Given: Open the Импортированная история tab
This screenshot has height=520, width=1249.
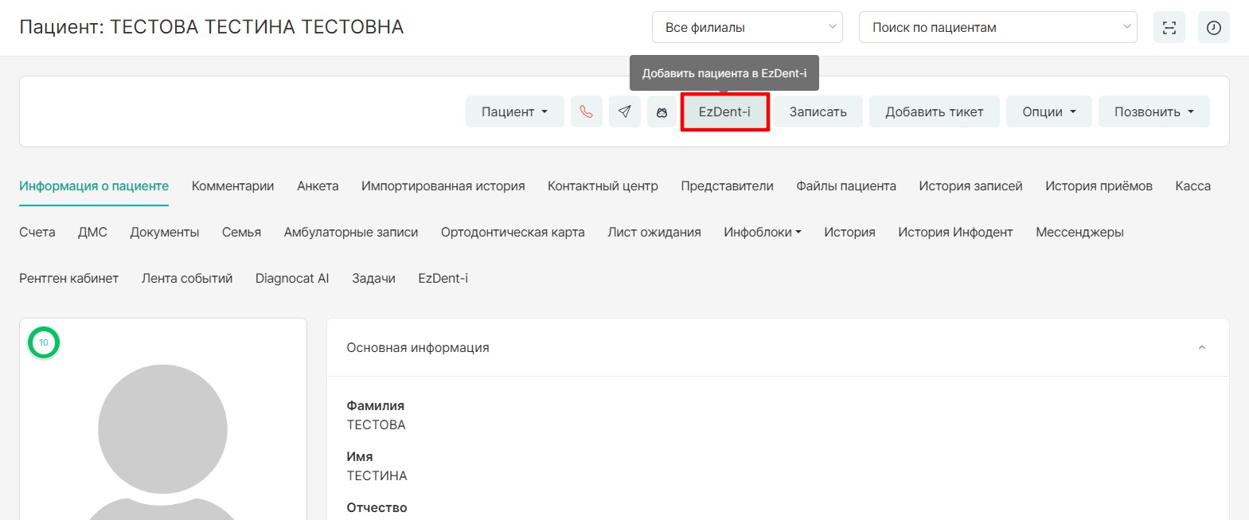Looking at the screenshot, I should (x=443, y=186).
